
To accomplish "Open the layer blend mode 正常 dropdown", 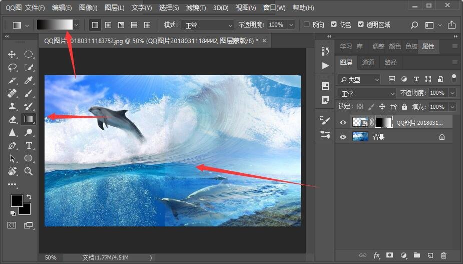I will [x=366, y=94].
